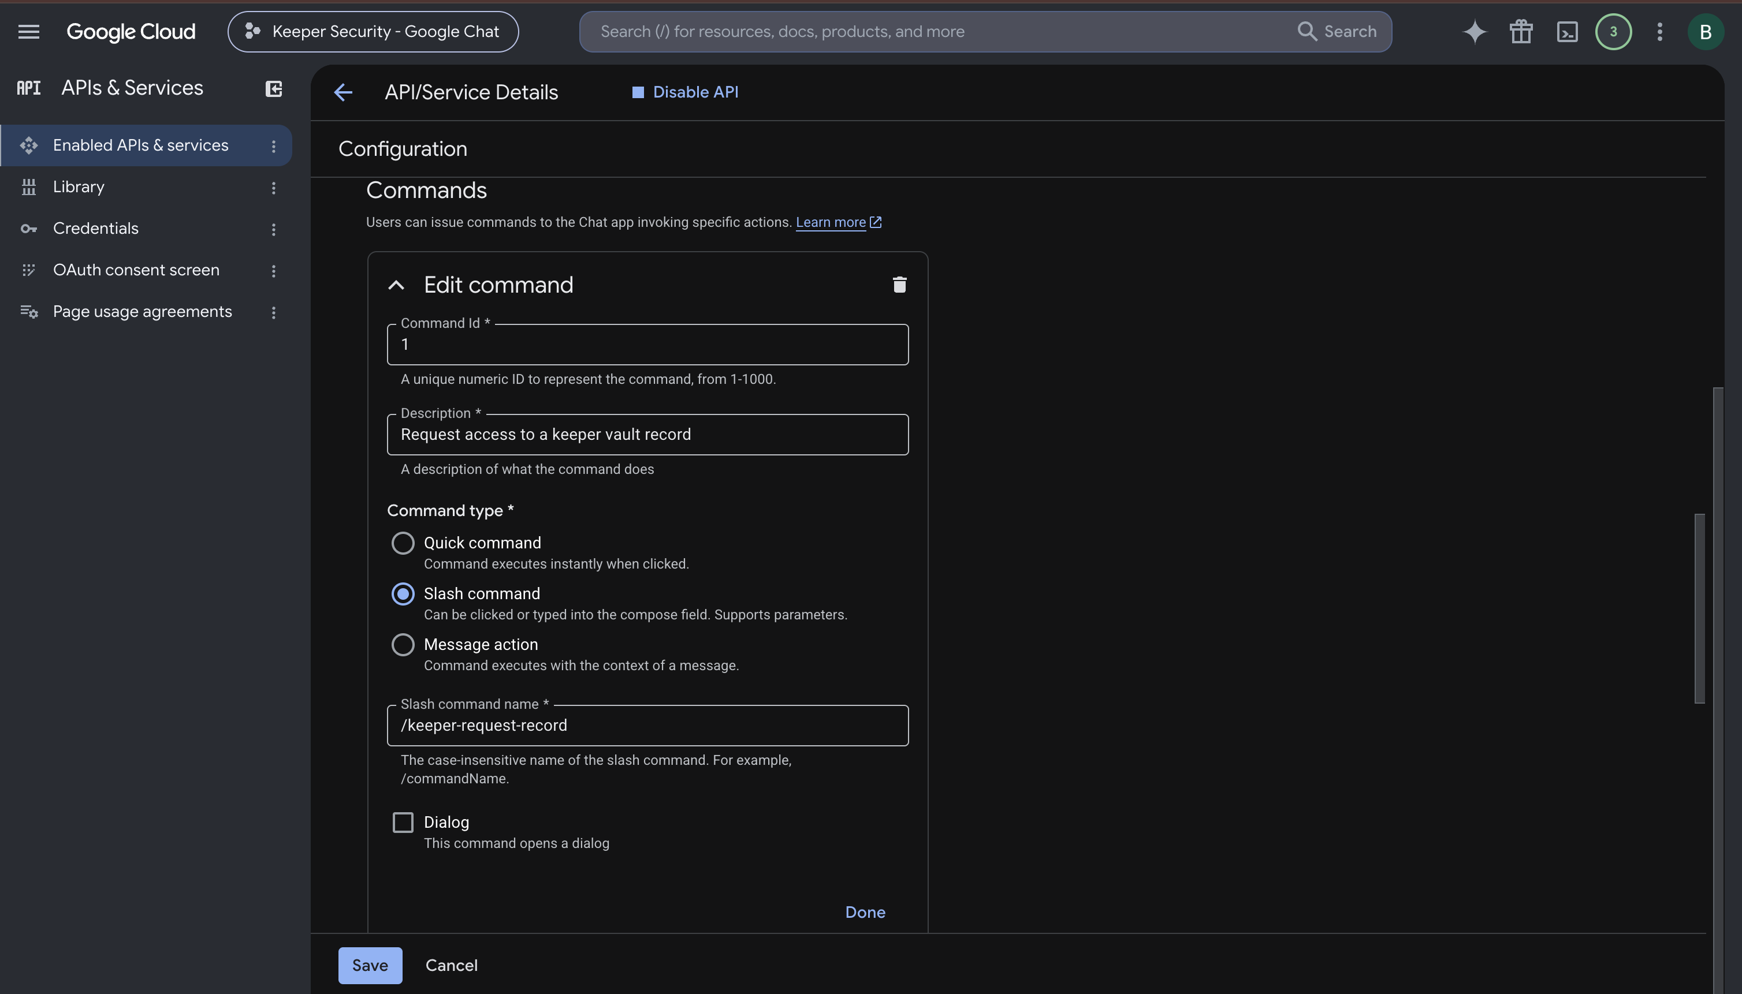Open Gemini AI assistant sparkle icon
The height and width of the screenshot is (994, 1742).
point(1474,31)
